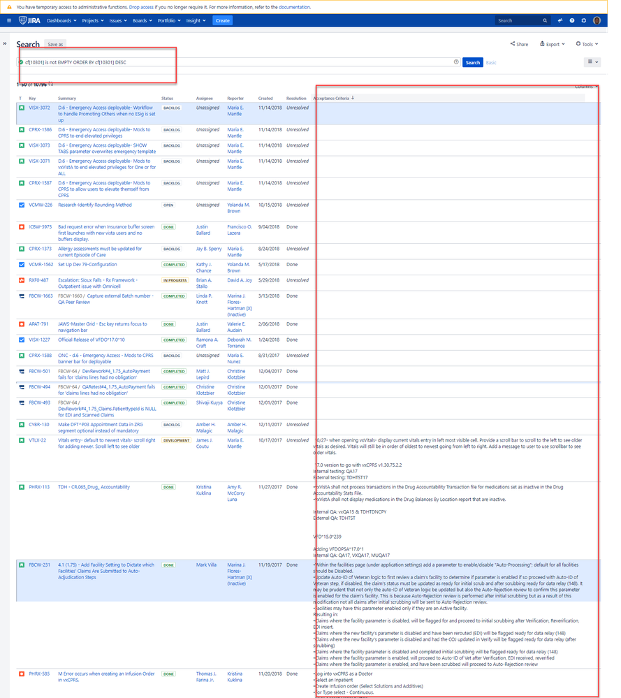Click the JIRA logo
Screen dimensions: 621x698
(29, 20)
